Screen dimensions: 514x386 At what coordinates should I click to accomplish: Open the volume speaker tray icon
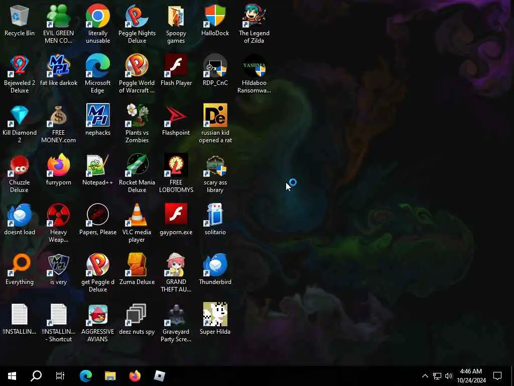point(449,376)
